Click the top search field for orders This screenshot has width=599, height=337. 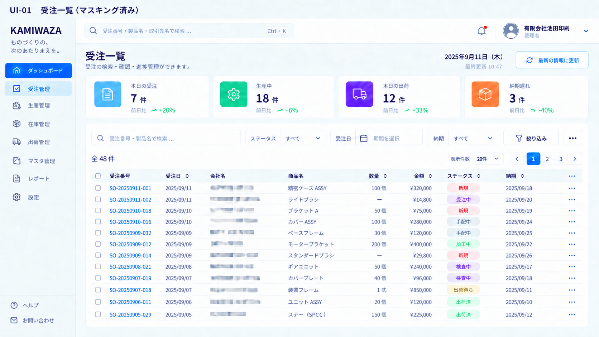(x=189, y=31)
